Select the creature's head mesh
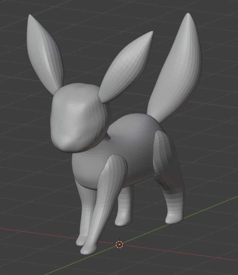This screenshot has width=238, height=275. point(80,115)
